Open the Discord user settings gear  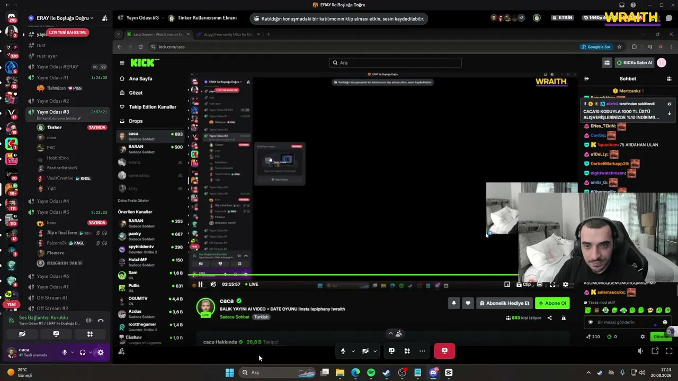[x=101, y=352]
